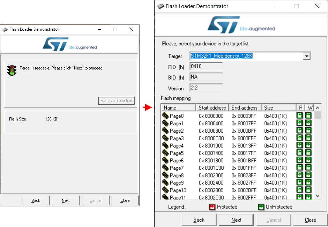Image resolution: width=328 pixels, height=227 pixels.
Task: Click Page9 read protection lock icon
Action: (299, 182)
